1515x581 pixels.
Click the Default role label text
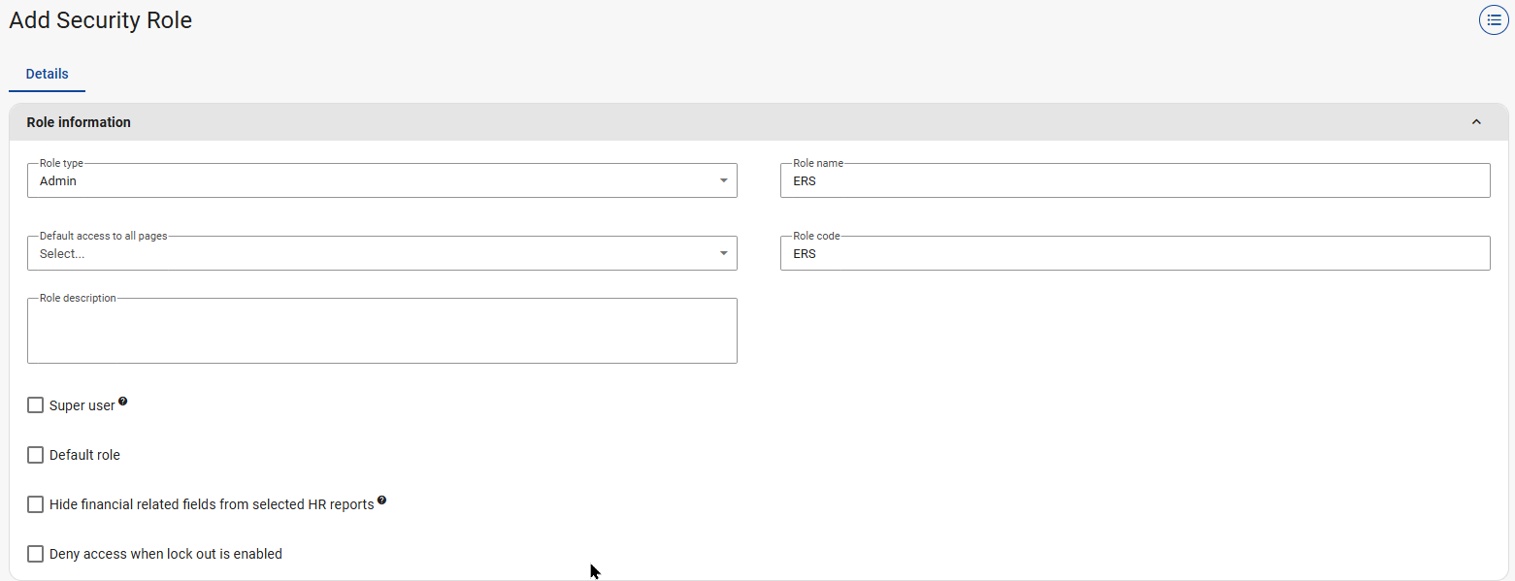pyautogui.click(x=84, y=455)
